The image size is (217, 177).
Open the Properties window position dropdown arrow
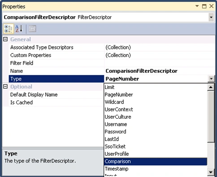197,6
